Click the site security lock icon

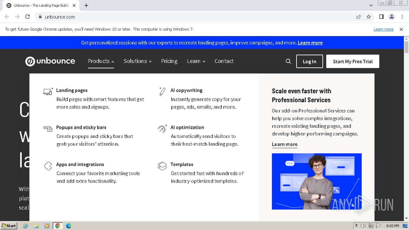pyautogui.click(x=40, y=17)
